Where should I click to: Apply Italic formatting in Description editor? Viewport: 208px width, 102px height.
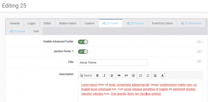coord(104,75)
